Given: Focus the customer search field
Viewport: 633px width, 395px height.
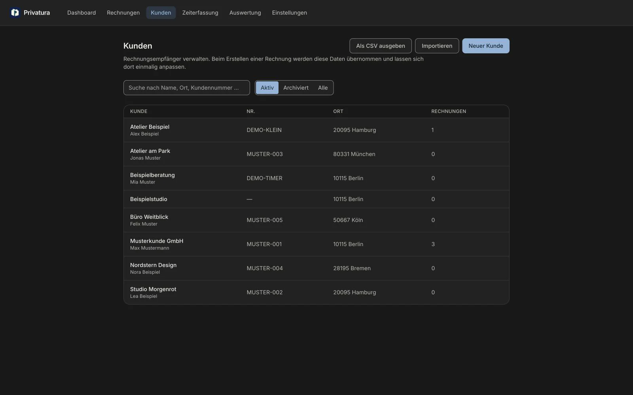Looking at the screenshot, I should tap(187, 88).
